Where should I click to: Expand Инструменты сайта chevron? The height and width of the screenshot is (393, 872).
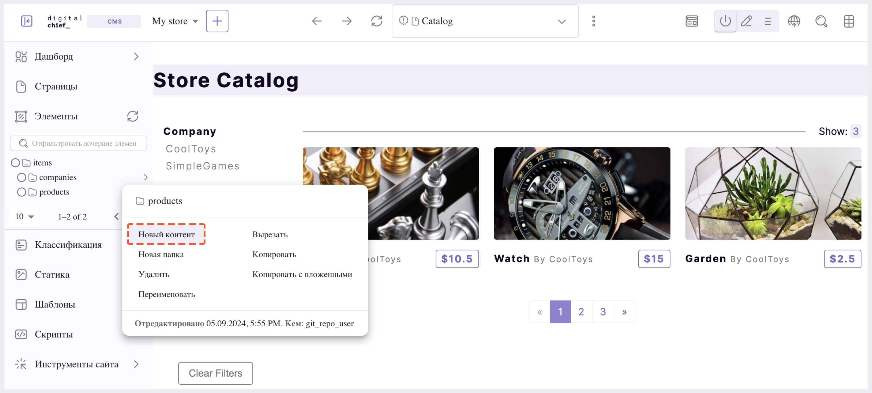[x=136, y=364]
